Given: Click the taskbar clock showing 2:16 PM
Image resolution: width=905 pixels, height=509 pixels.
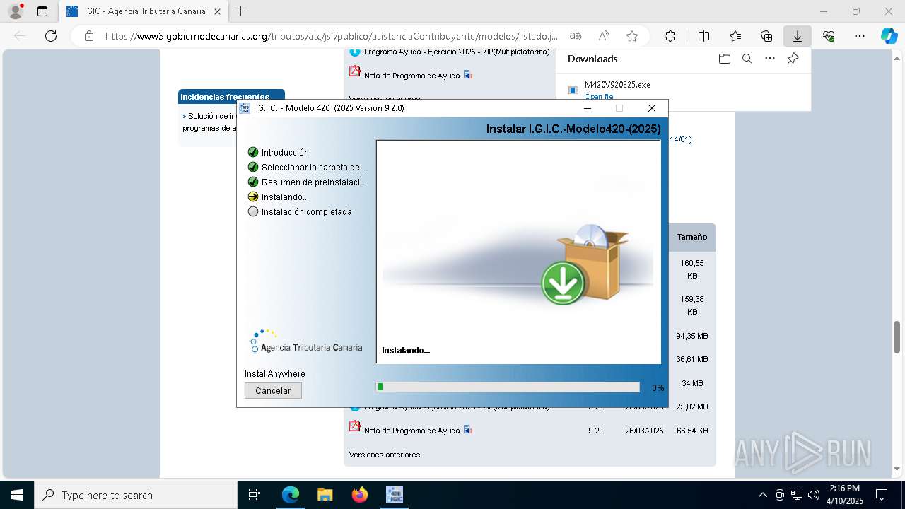Looking at the screenshot, I should (845, 495).
